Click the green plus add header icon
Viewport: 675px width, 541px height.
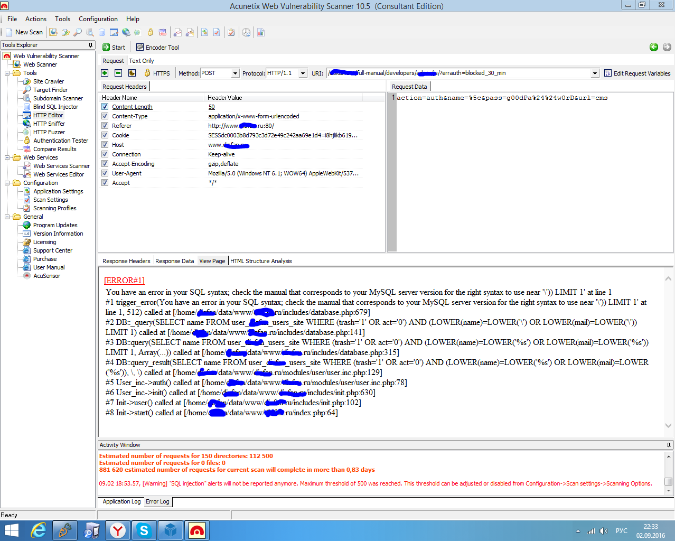(x=105, y=73)
